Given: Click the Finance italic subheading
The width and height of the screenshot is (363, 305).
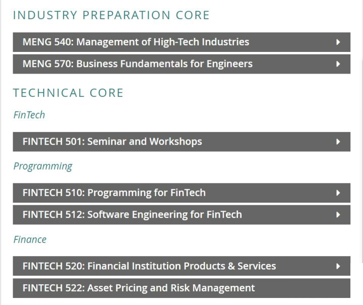Looking at the screenshot, I should [x=30, y=239].
